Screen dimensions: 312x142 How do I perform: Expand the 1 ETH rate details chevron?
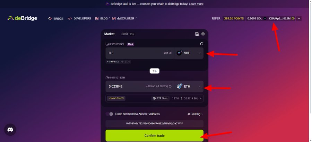click(201, 98)
